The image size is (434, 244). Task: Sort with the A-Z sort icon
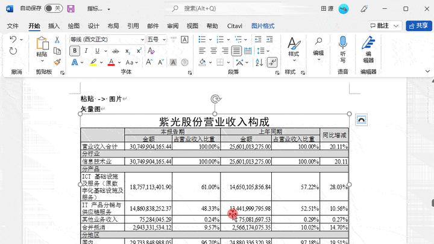coord(259,63)
